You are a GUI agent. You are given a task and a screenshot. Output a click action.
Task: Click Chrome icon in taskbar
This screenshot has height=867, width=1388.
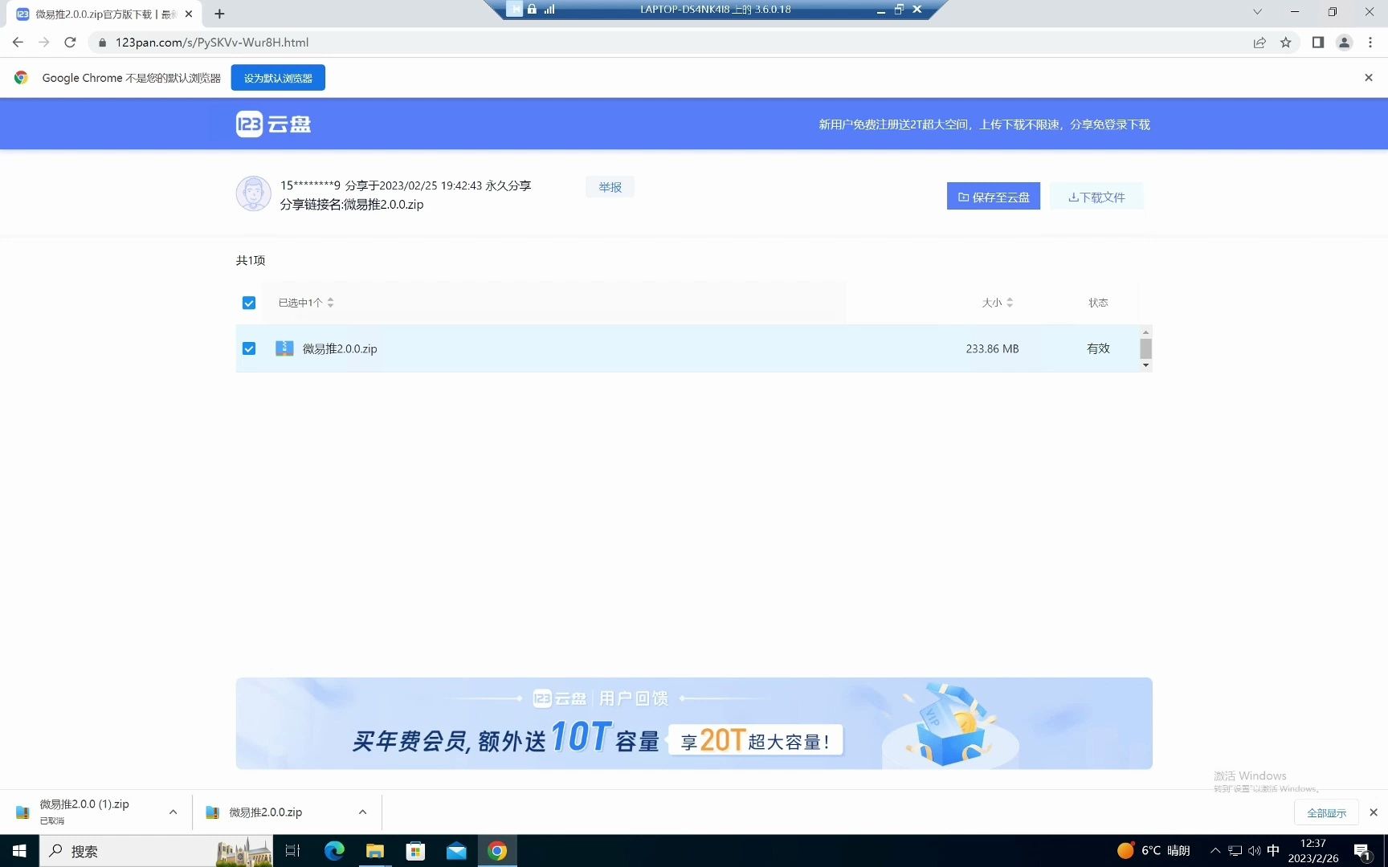point(497,851)
